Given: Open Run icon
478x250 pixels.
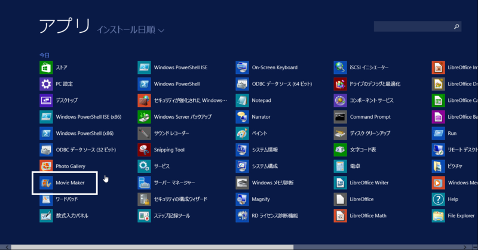Looking at the screenshot, I should (439, 133).
